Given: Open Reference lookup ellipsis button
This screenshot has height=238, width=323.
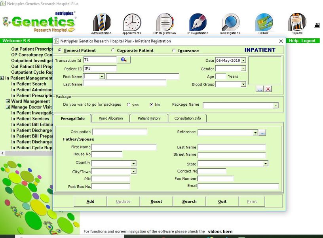Looking at the screenshot, I should (x=262, y=133).
